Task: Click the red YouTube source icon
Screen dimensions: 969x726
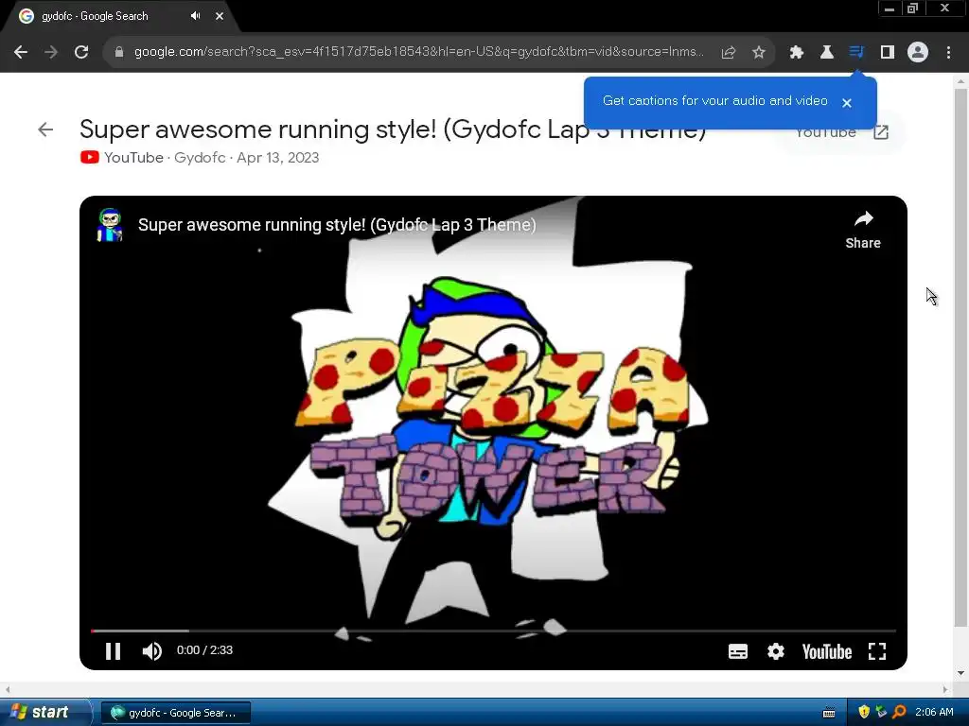Action: coord(90,158)
